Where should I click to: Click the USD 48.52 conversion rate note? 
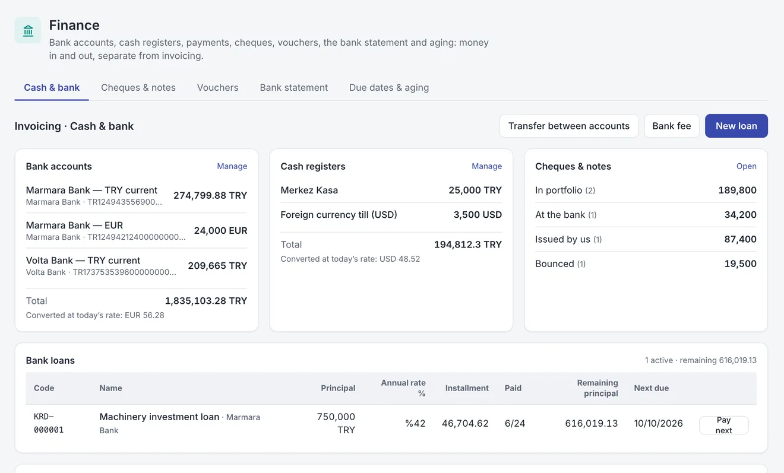(x=350, y=259)
